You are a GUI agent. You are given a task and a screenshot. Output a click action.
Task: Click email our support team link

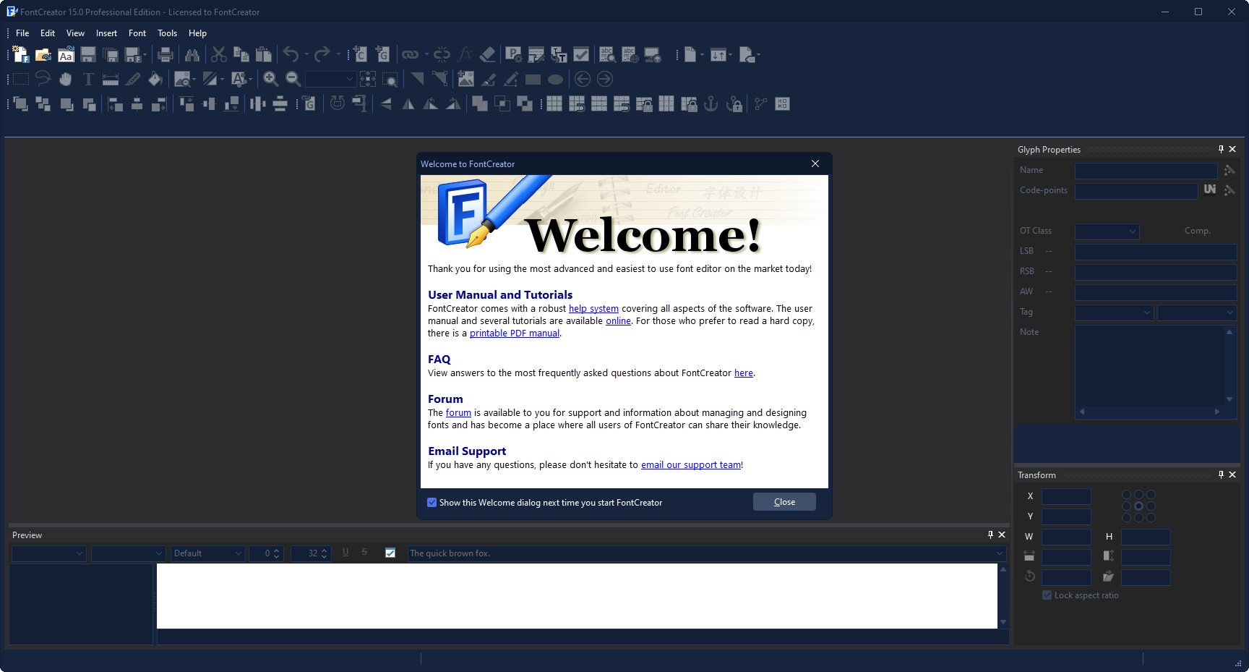[691, 465]
